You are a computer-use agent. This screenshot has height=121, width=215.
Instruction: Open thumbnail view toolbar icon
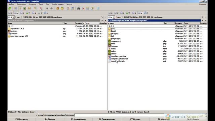click(25, 8)
